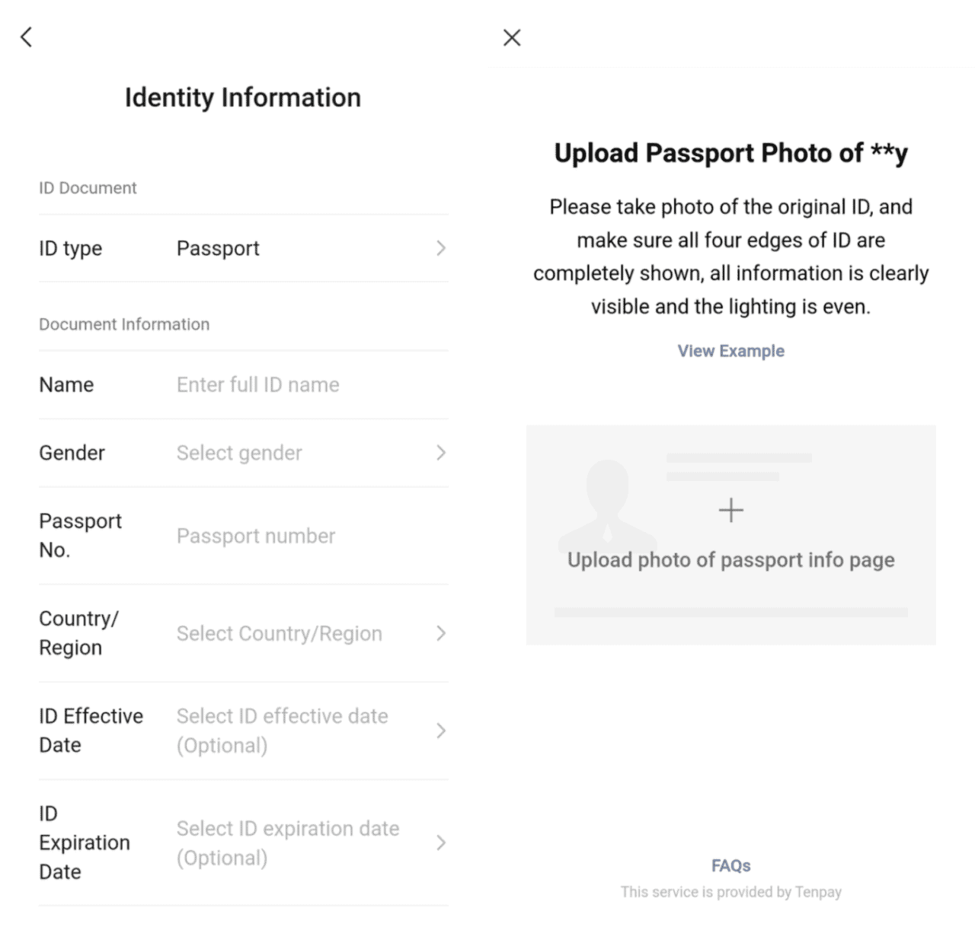Click the chevron beside Country/Region field
Viewport: 975px width, 927px height.
441,632
